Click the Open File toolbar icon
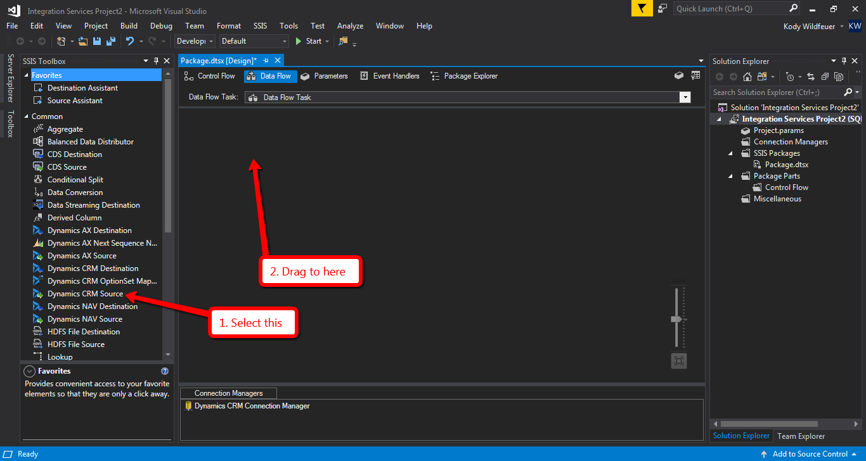 (82, 41)
